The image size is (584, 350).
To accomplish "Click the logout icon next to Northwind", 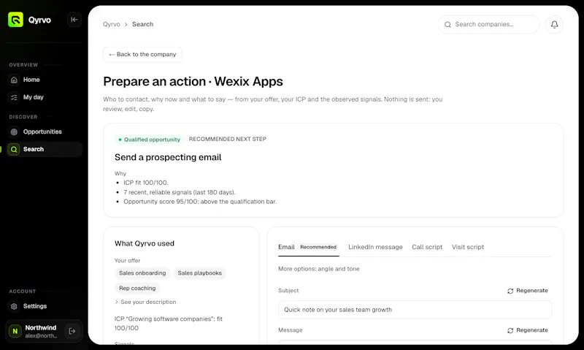I will (x=72, y=331).
